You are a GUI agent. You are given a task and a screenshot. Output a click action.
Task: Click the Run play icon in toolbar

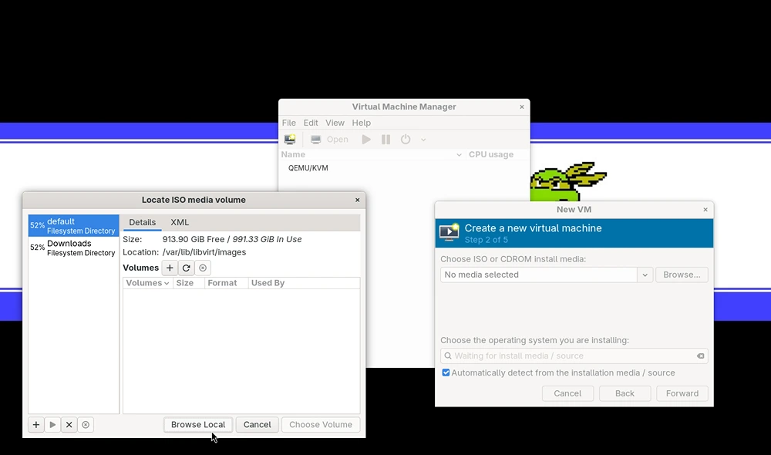click(x=366, y=140)
